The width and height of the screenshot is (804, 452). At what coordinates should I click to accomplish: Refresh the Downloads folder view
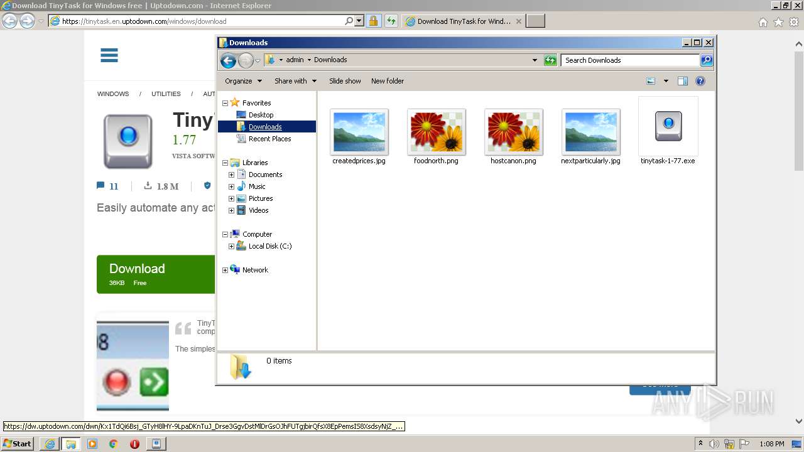point(550,60)
